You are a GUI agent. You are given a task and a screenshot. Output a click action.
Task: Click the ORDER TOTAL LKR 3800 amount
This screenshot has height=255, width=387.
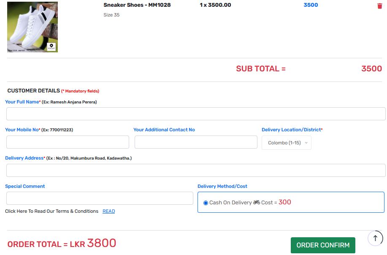click(x=101, y=243)
